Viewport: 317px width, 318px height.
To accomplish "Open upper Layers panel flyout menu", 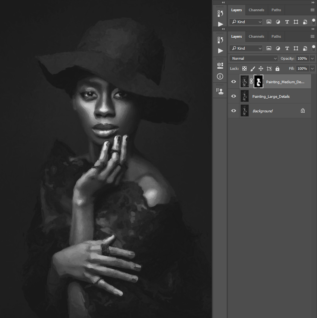I will coord(313,10).
